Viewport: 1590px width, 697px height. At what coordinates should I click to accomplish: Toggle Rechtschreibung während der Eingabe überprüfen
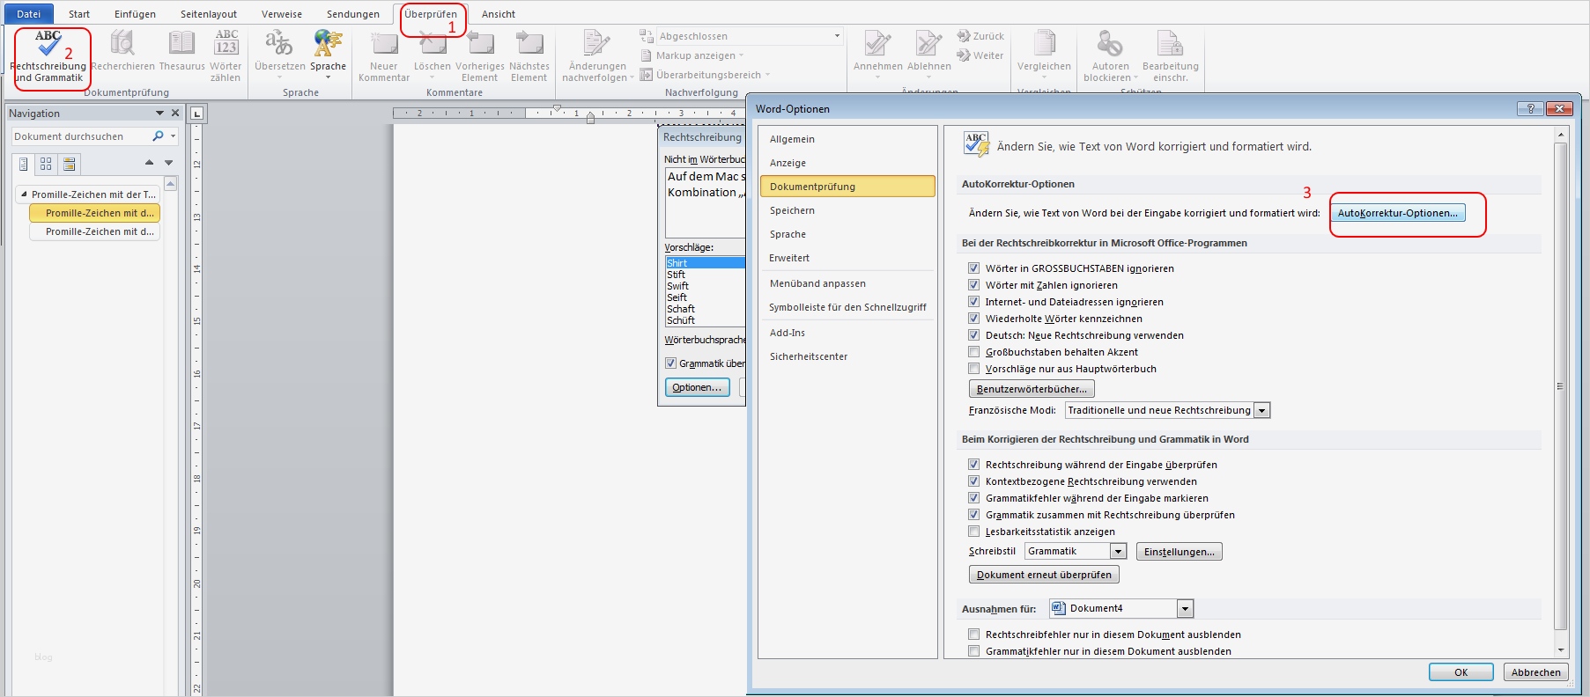click(973, 465)
